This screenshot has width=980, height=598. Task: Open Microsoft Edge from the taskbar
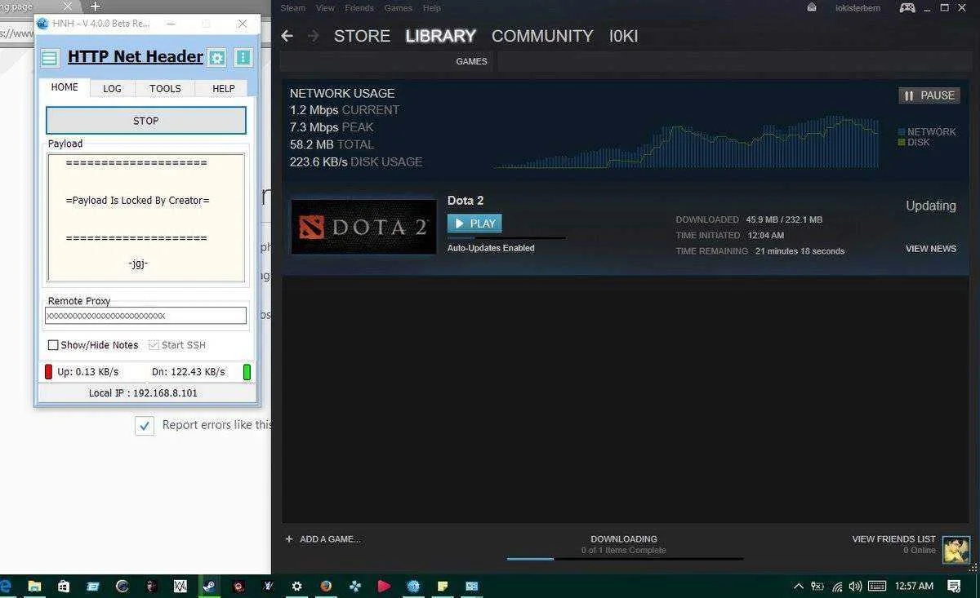tap(6, 586)
